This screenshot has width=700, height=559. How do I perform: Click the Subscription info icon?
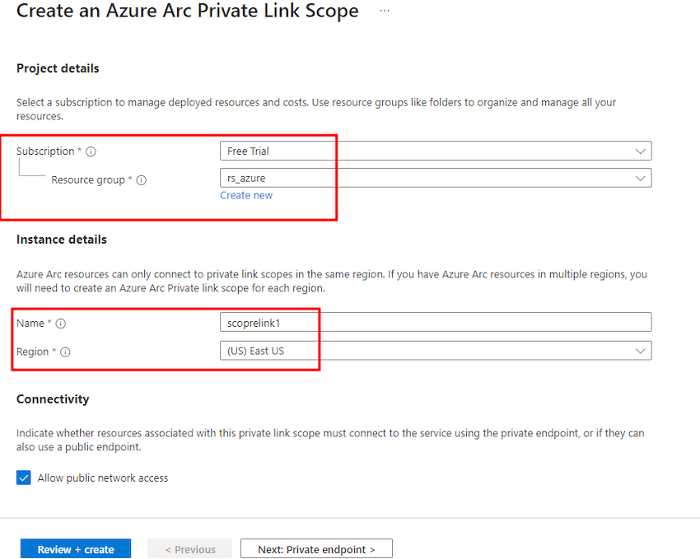tap(90, 151)
